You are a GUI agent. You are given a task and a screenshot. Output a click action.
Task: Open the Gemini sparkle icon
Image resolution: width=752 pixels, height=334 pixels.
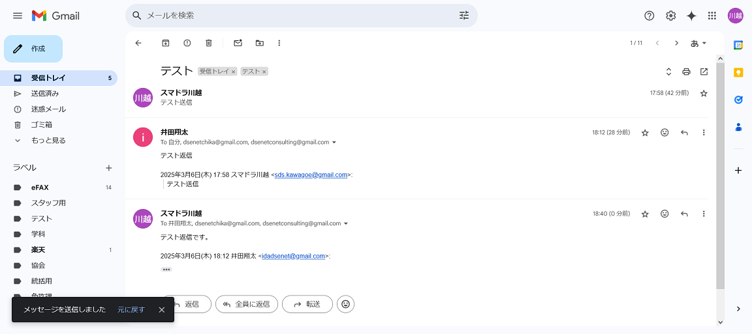pos(691,16)
